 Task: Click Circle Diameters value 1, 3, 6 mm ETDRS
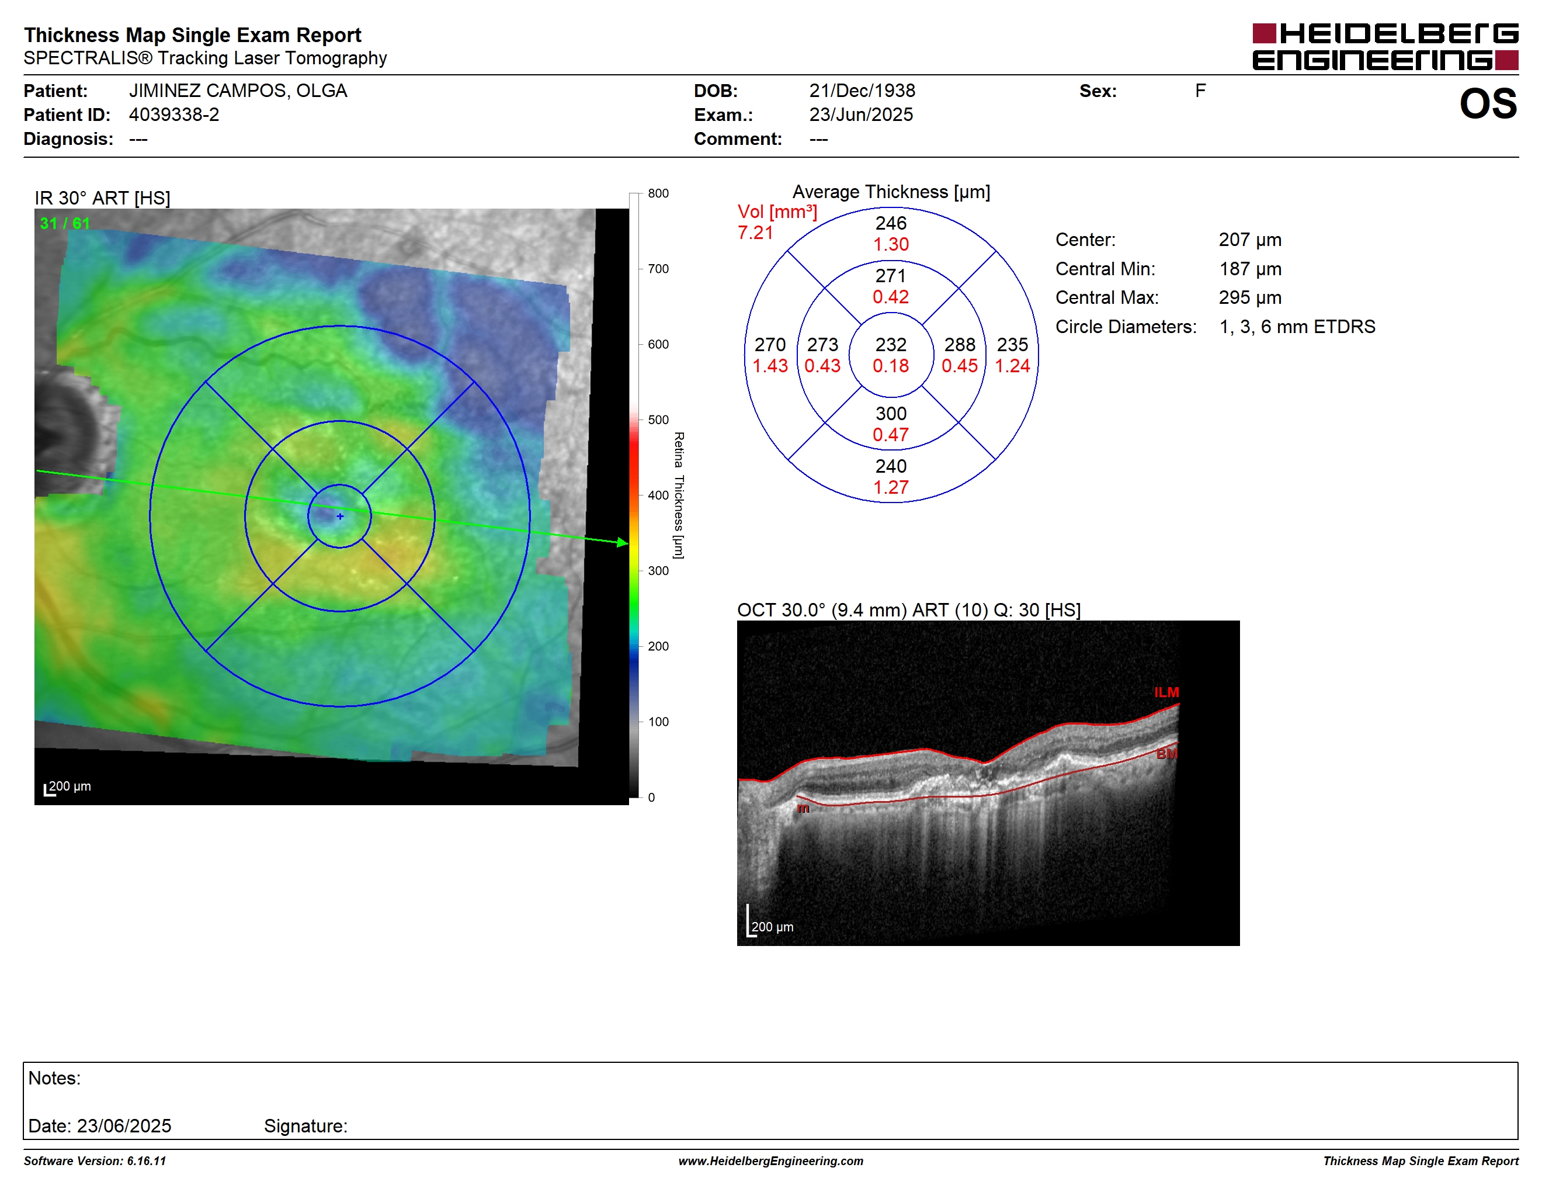(x=1297, y=327)
